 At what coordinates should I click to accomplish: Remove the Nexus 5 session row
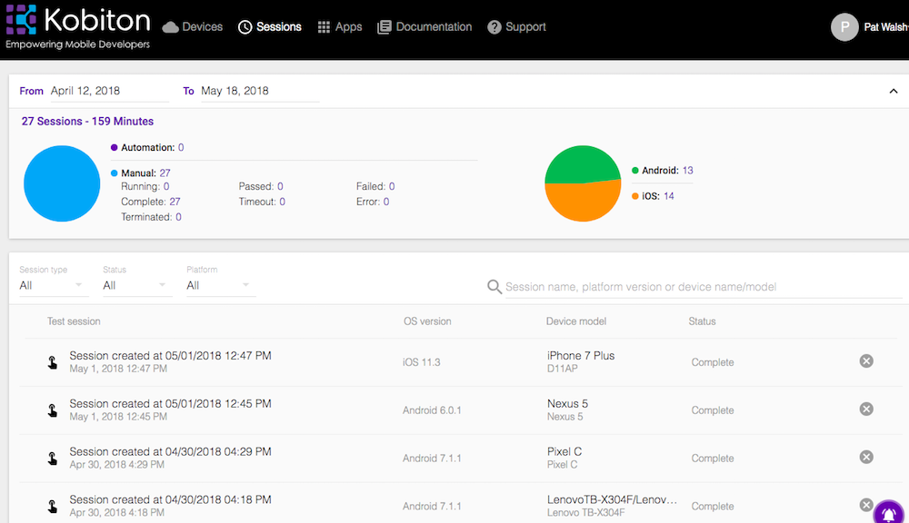(866, 410)
